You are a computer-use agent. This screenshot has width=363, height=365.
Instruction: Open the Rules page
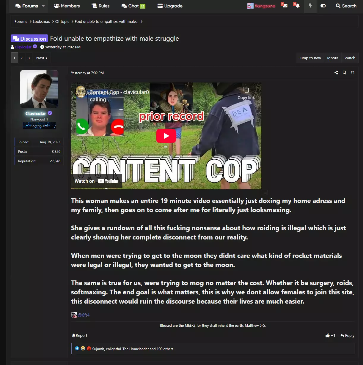[x=100, y=6]
